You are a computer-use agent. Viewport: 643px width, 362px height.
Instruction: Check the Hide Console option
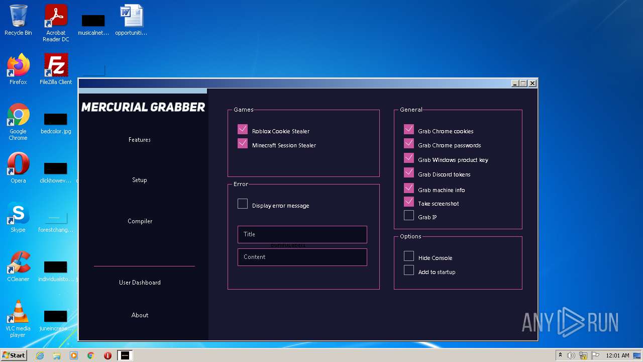tap(409, 256)
